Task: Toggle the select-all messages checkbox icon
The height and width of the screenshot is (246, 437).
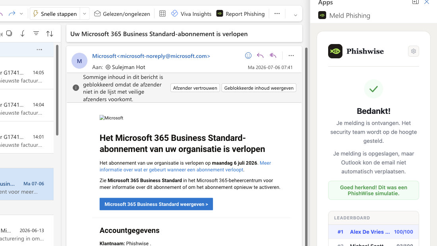Action: click(9, 33)
